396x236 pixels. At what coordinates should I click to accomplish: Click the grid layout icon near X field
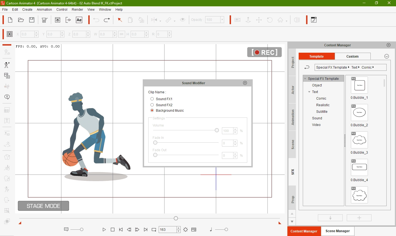(x=10, y=34)
